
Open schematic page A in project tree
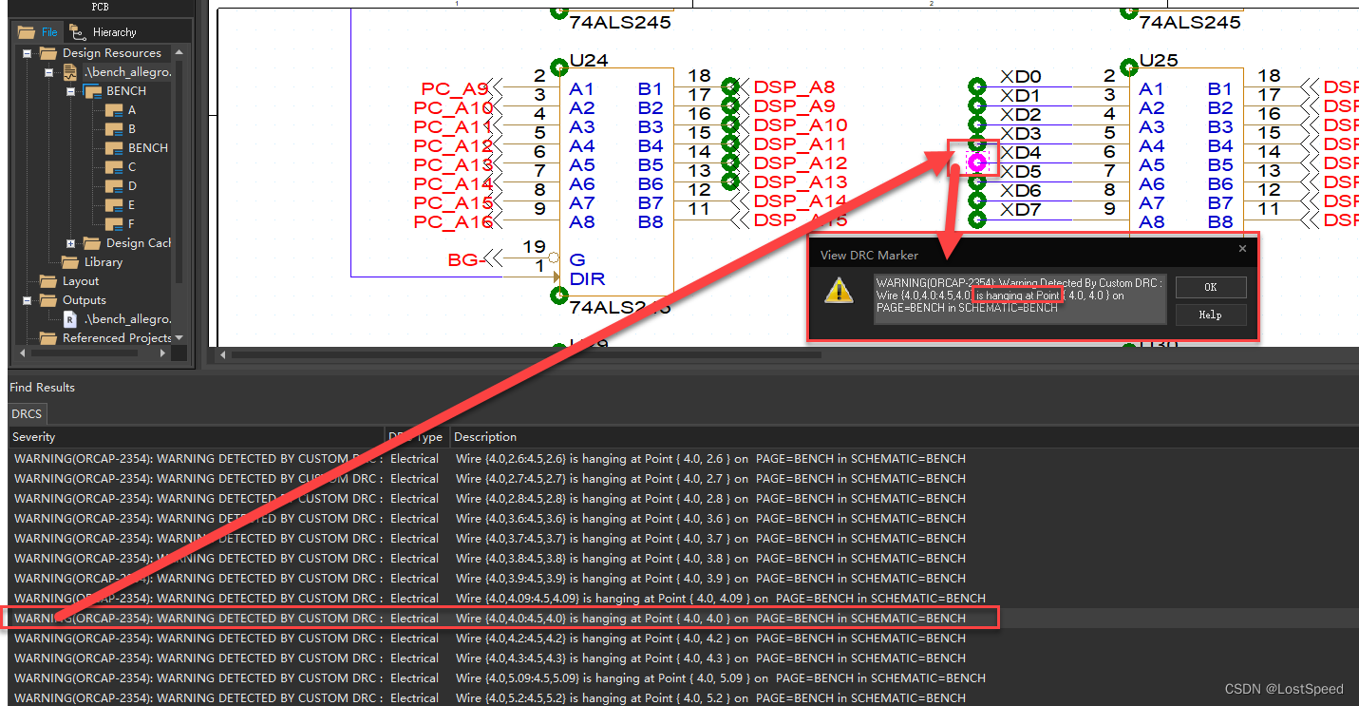pyautogui.click(x=132, y=110)
